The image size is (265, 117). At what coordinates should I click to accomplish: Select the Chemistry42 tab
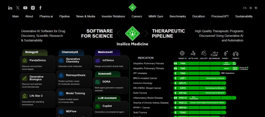tap(71, 52)
